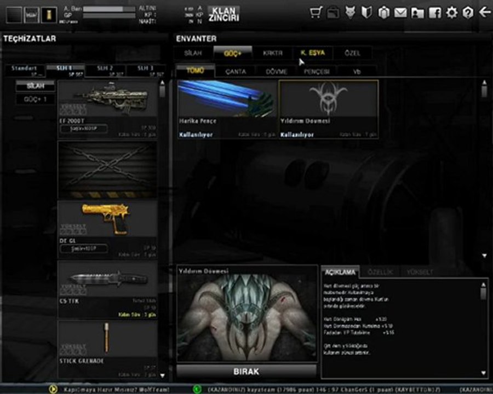Click the Facebook icon
The image size is (493, 394).
435,13
